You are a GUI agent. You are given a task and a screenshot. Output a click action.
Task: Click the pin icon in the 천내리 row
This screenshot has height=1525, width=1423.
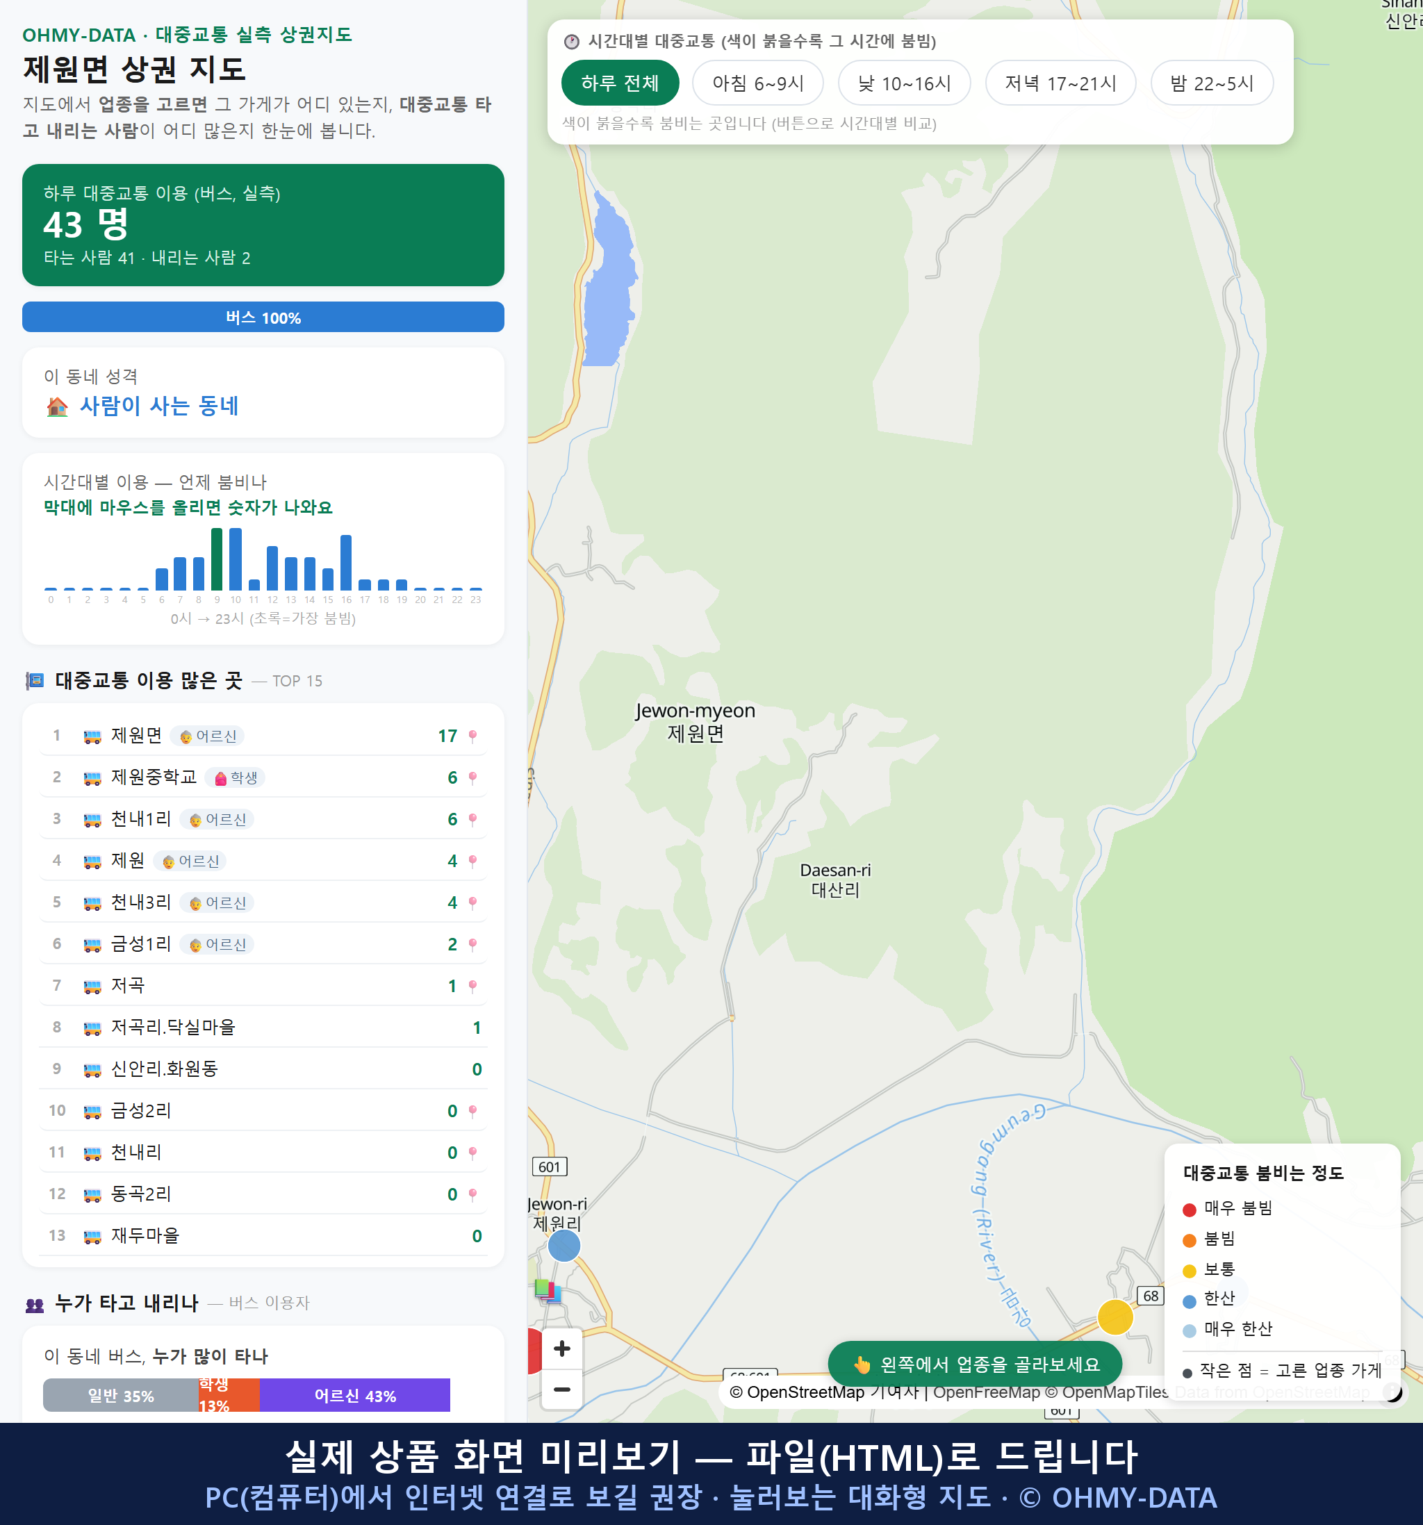472,1152
